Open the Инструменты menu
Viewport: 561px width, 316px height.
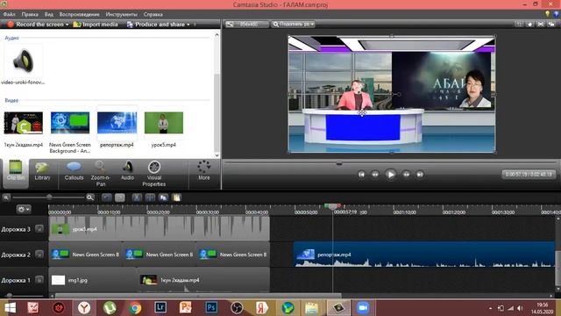[x=121, y=14]
